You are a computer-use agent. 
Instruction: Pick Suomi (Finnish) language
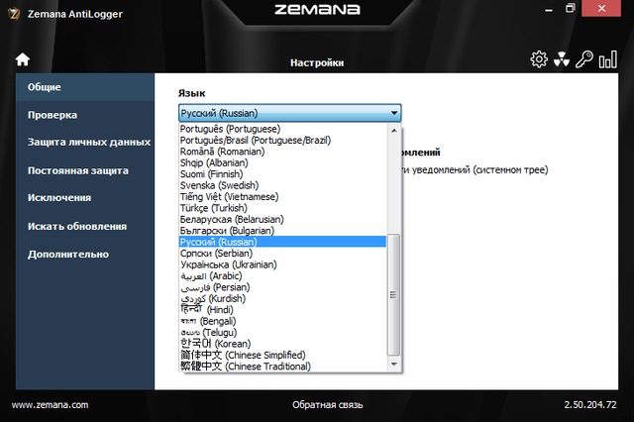click(282, 174)
